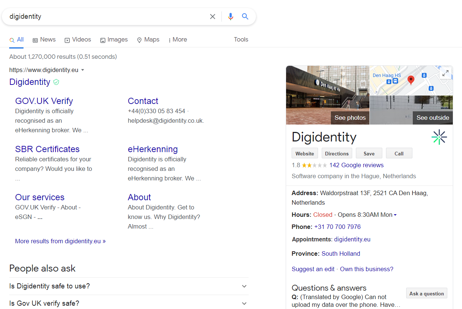Click into the search input field
The image size is (462, 309).
coord(107,17)
